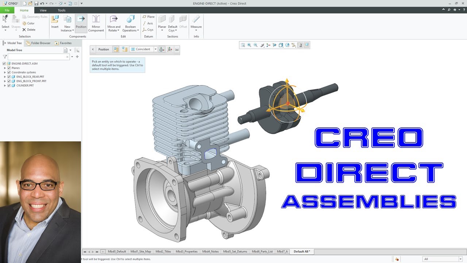This screenshot has height=263, width=467.
Task: Click the add plus icon next to tree filter
Action: (x=77, y=57)
